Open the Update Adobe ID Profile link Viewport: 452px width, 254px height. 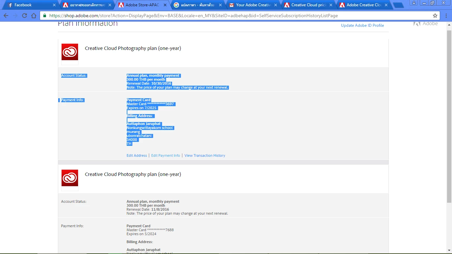(362, 25)
